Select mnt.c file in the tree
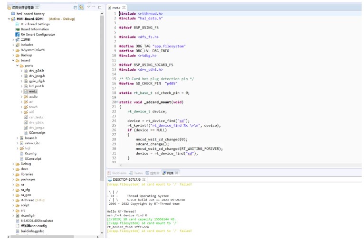 [x=33, y=91]
